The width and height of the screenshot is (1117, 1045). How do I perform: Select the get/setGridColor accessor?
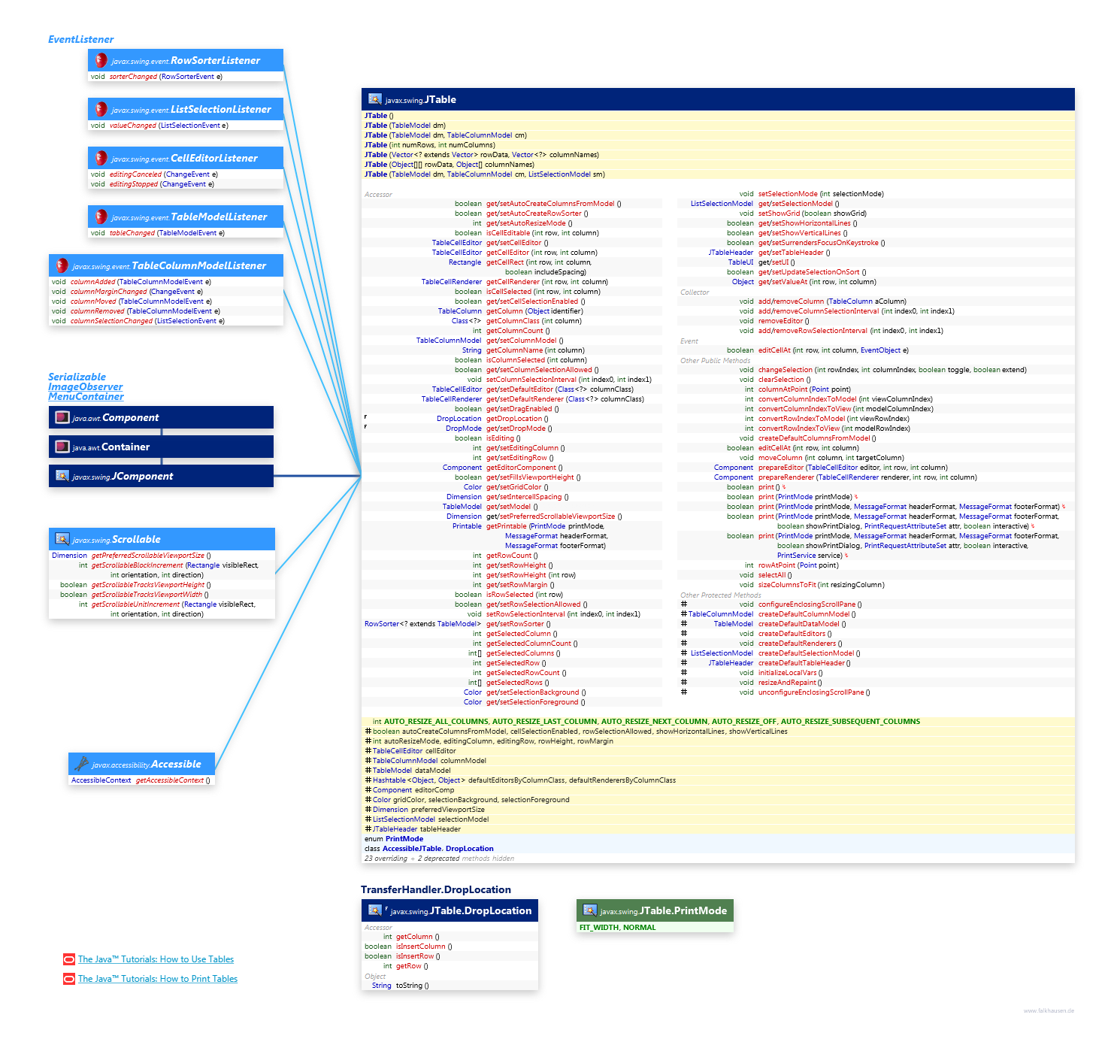click(514, 487)
